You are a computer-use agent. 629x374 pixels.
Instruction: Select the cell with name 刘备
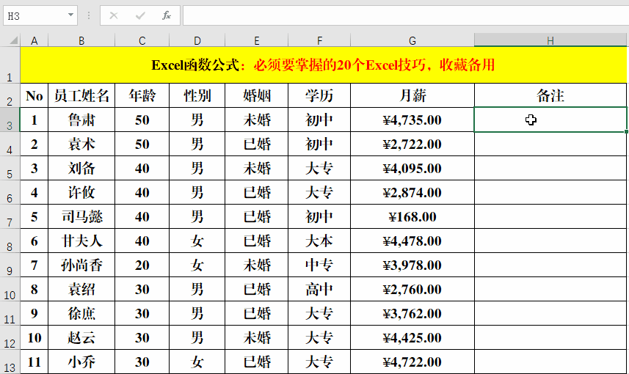click(x=81, y=168)
